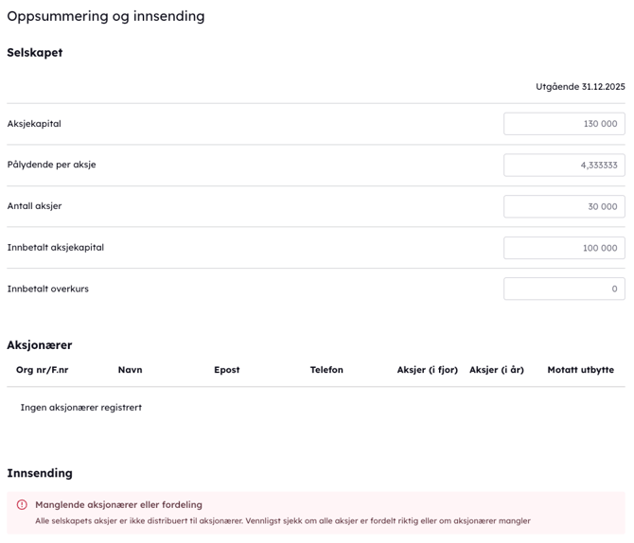This screenshot has width=634, height=543.
Task: Click the Mottatt utbytte column header
Action: 580,370
